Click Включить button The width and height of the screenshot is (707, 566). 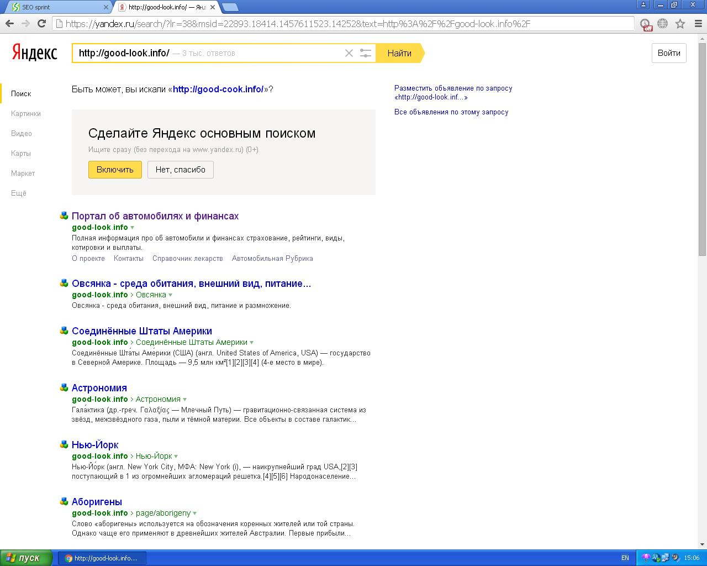[x=115, y=170]
